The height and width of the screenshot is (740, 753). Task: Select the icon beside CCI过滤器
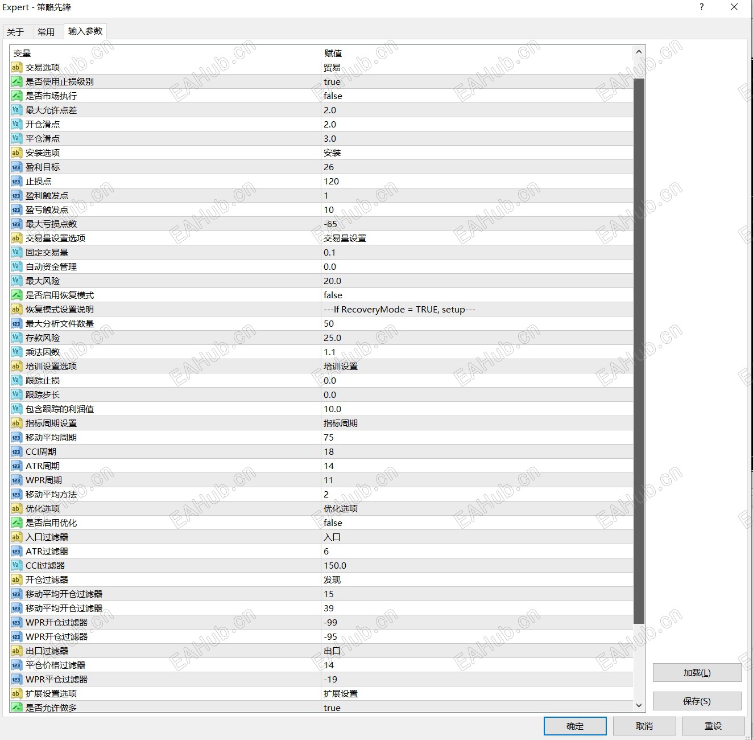pyautogui.click(x=16, y=565)
